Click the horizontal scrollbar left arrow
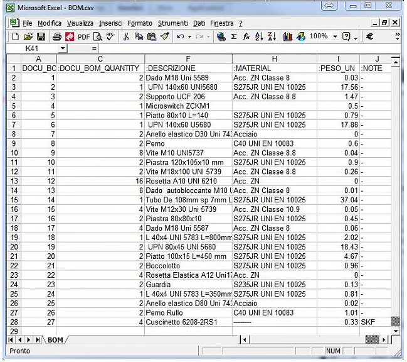 coord(245,339)
